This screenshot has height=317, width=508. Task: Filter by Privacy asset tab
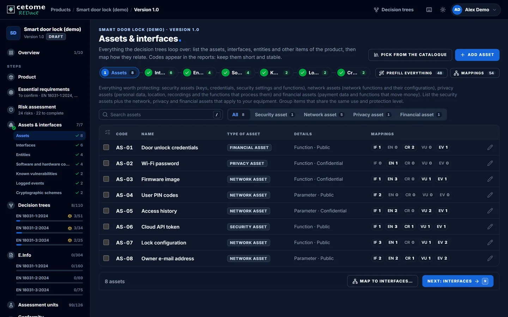tap(372, 115)
